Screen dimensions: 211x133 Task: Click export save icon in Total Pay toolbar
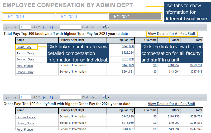click(x=104, y=27)
